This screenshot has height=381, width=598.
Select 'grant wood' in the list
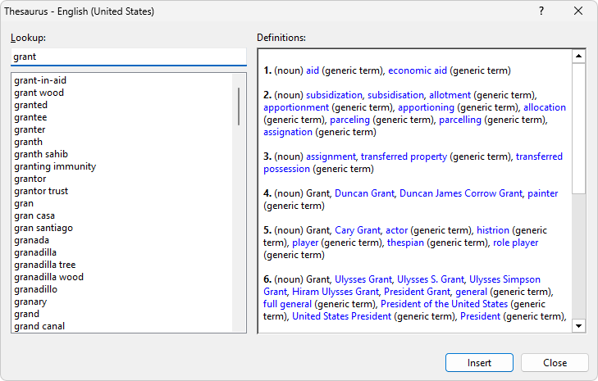pyautogui.click(x=122, y=93)
